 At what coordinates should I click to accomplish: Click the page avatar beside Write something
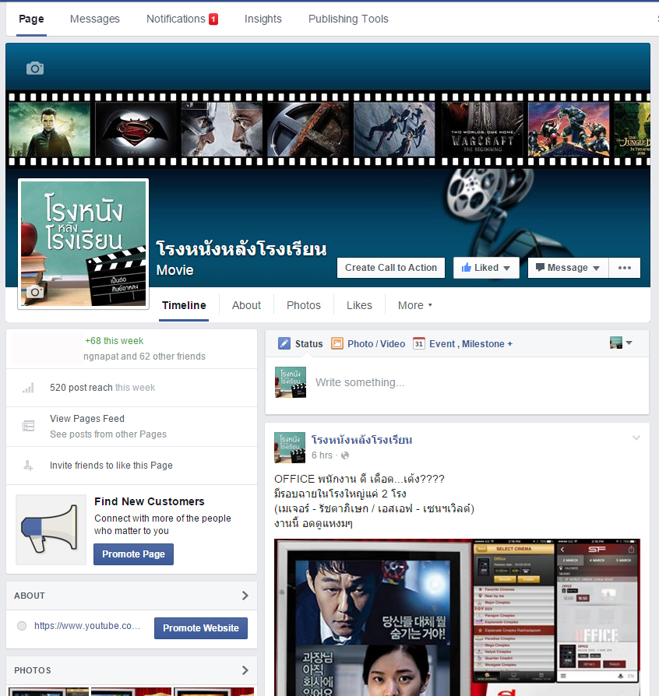coord(291,382)
